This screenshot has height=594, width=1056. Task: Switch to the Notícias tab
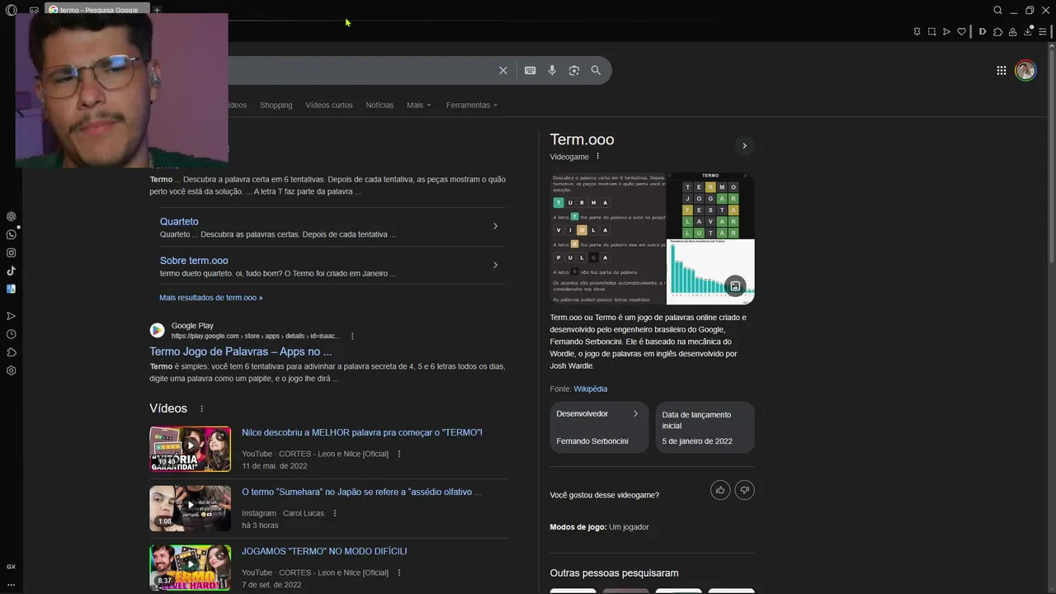point(379,105)
